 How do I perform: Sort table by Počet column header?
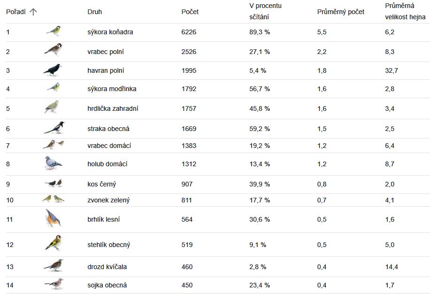pyautogui.click(x=190, y=12)
